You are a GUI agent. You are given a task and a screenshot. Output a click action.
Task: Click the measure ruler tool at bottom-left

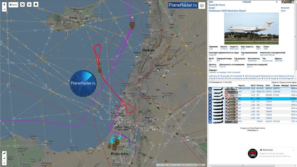(4, 153)
